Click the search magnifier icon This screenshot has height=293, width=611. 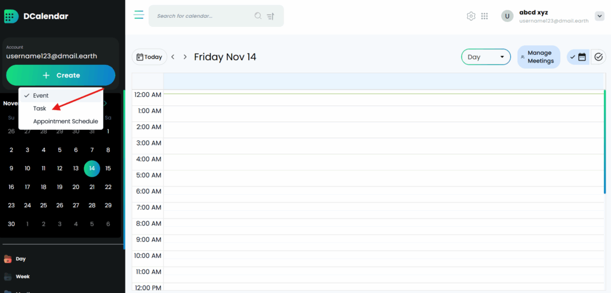click(x=258, y=16)
